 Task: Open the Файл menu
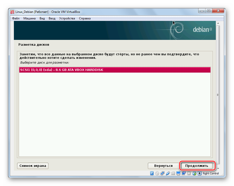click(x=16, y=18)
